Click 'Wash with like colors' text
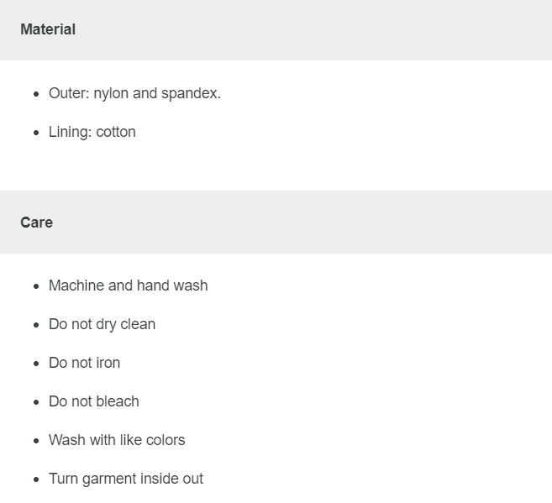The height and width of the screenshot is (503, 552). point(117,440)
